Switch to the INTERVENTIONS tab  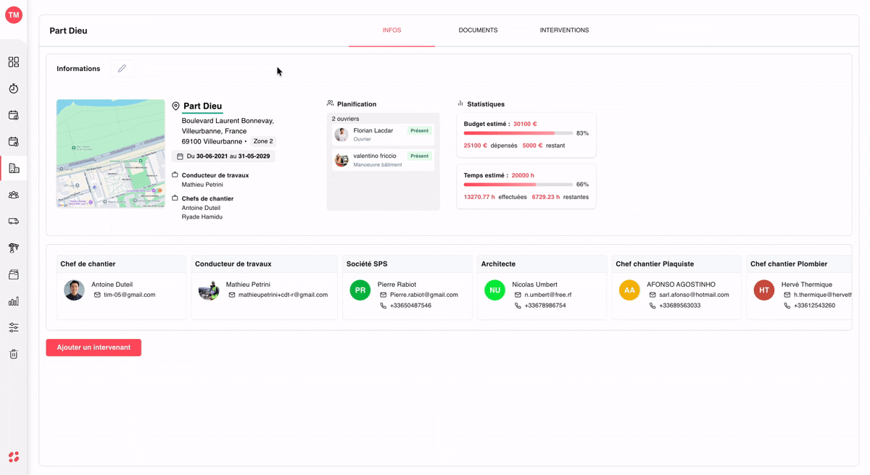564,30
